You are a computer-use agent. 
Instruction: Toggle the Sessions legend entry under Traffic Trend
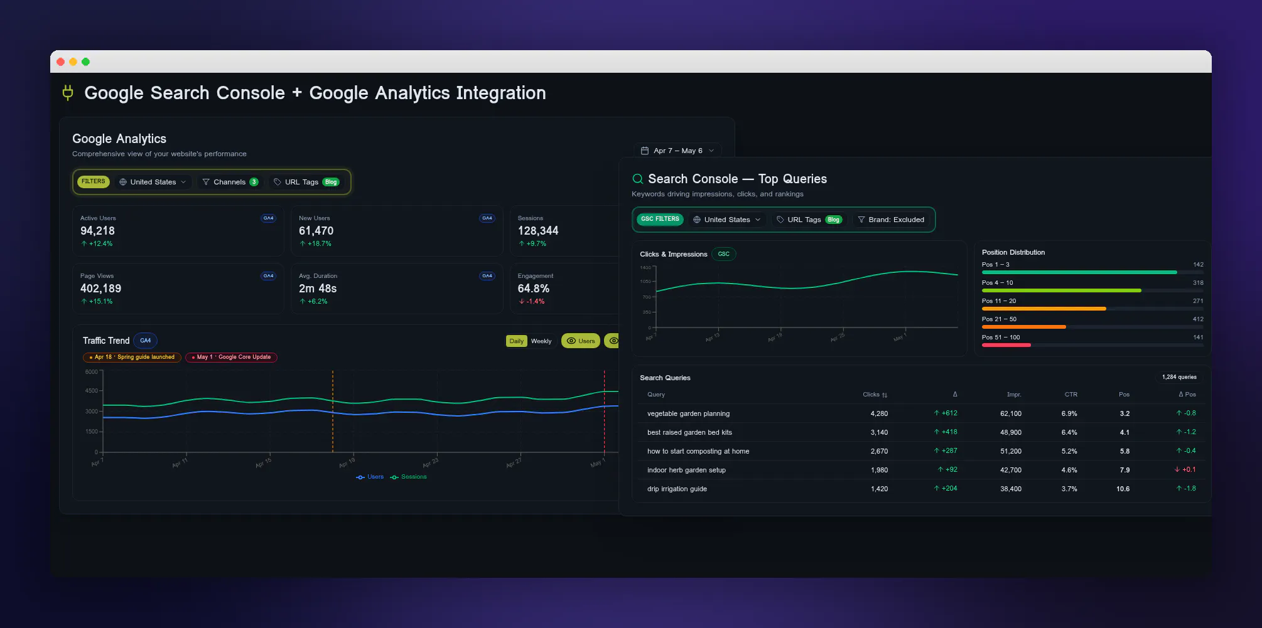[408, 477]
